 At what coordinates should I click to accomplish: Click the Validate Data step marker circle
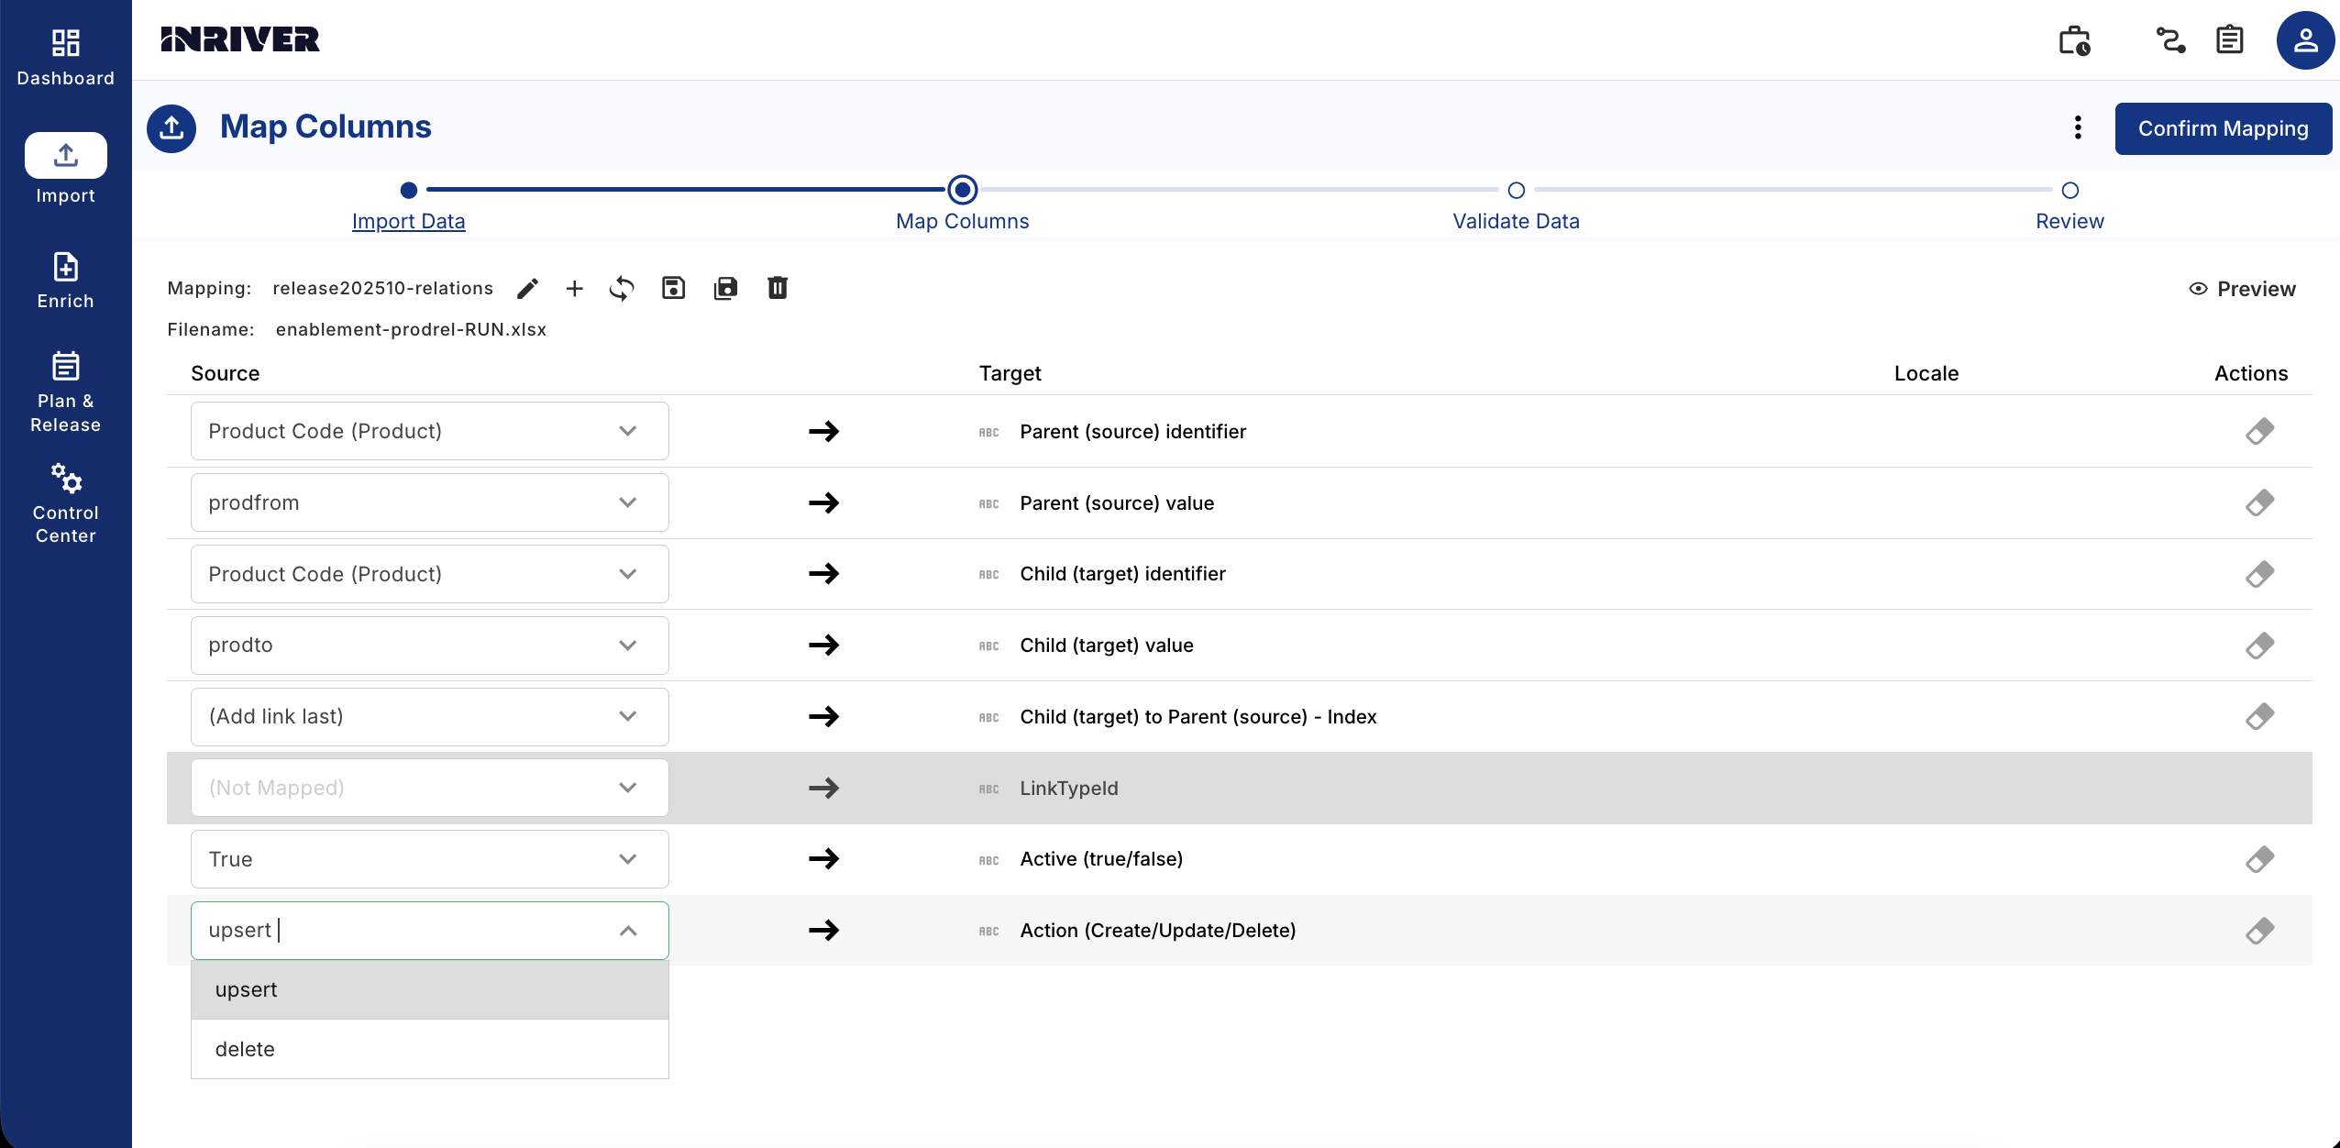click(x=1516, y=190)
